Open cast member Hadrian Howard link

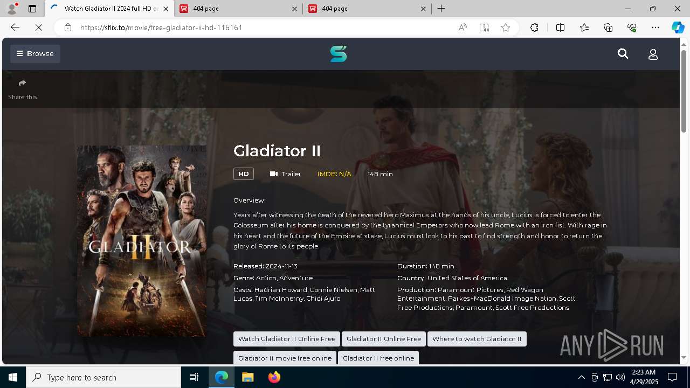[281, 290]
